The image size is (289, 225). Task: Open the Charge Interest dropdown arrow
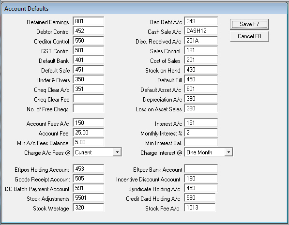pyautogui.click(x=228, y=152)
